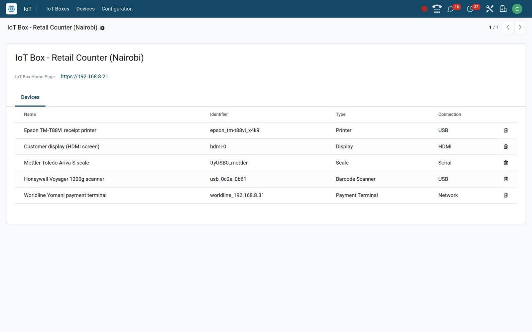This screenshot has width=532, height=332.
Task: Click identifier epson_tm-t88vi_x4k9
Action: [235, 130]
